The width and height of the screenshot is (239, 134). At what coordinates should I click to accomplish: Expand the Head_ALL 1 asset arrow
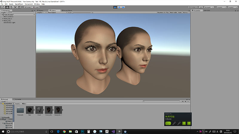[62, 110]
